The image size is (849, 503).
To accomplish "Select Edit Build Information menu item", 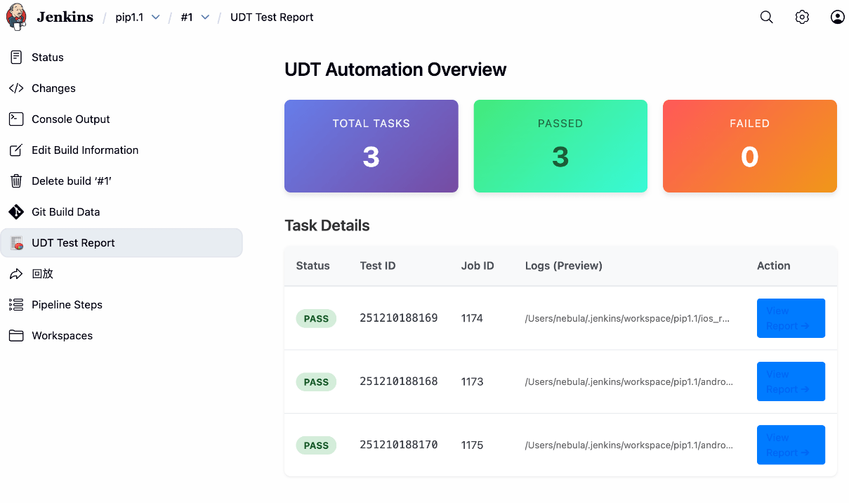I will point(85,150).
